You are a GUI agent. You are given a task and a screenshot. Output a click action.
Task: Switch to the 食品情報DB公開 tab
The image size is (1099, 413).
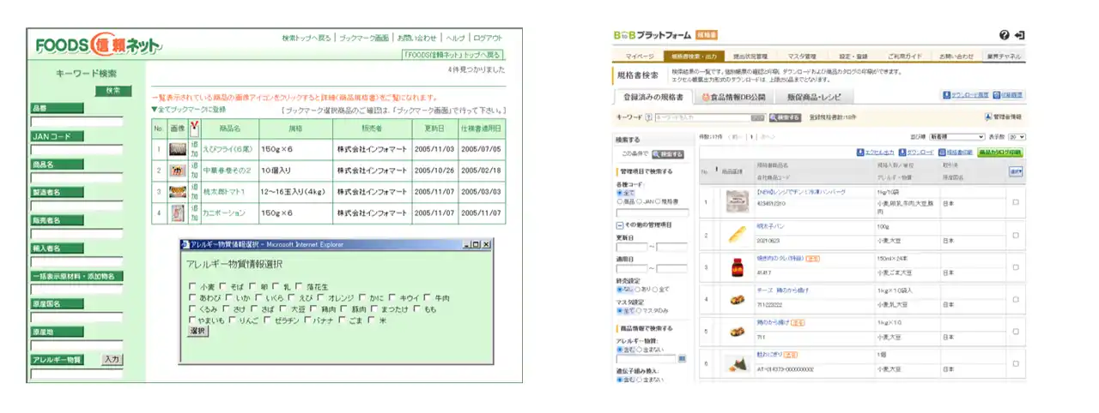pyautogui.click(x=732, y=98)
